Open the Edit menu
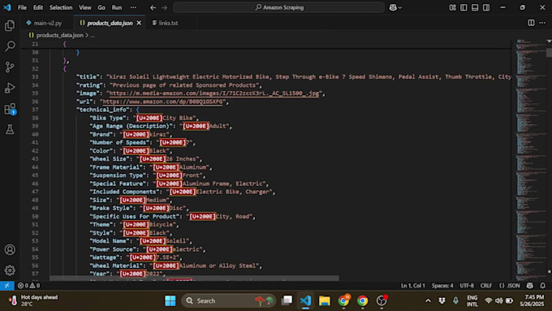 click(x=38, y=7)
